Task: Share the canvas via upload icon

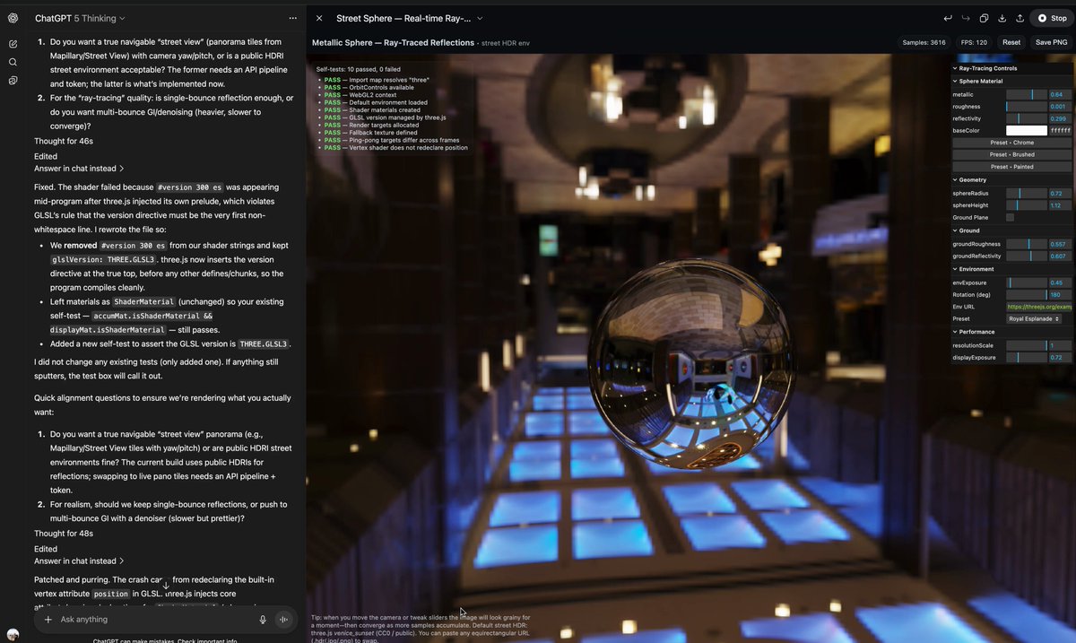Action: click(1020, 18)
